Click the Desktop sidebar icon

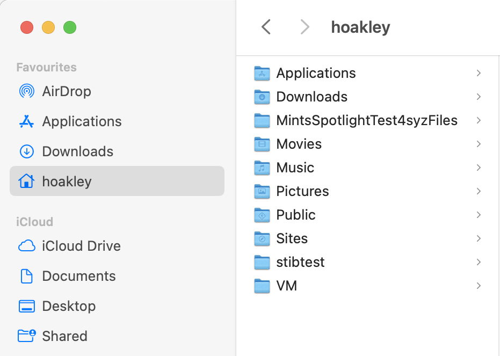click(x=26, y=306)
